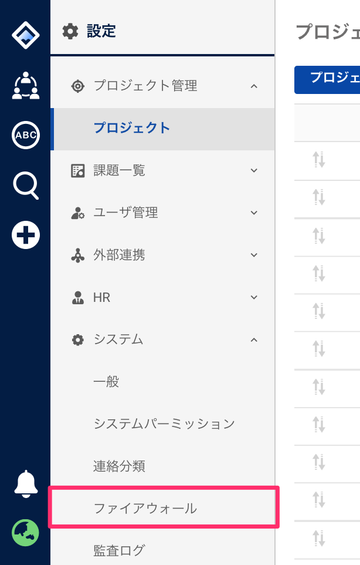
Task: Expand the 外部連携 menu
Action: click(254, 255)
